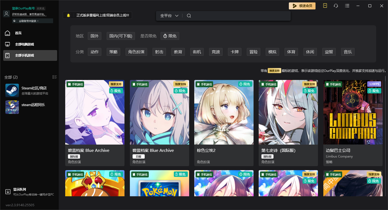This screenshot has width=388, height=210.
Task: Toggle the 限免 free filter
Action: (170, 36)
